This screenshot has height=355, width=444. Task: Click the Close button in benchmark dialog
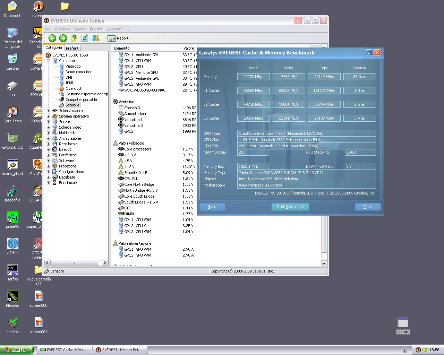pos(368,207)
